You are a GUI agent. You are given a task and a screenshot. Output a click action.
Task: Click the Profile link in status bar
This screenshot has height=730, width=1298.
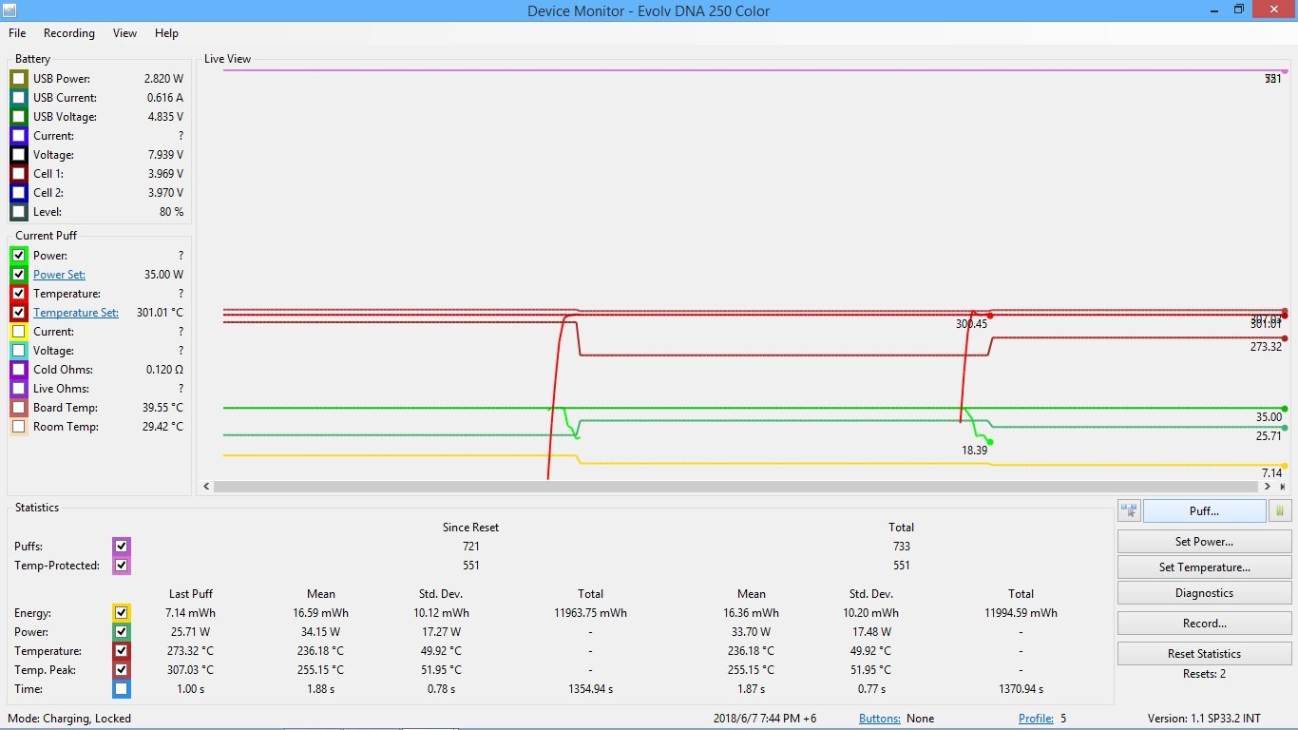point(1035,719)
